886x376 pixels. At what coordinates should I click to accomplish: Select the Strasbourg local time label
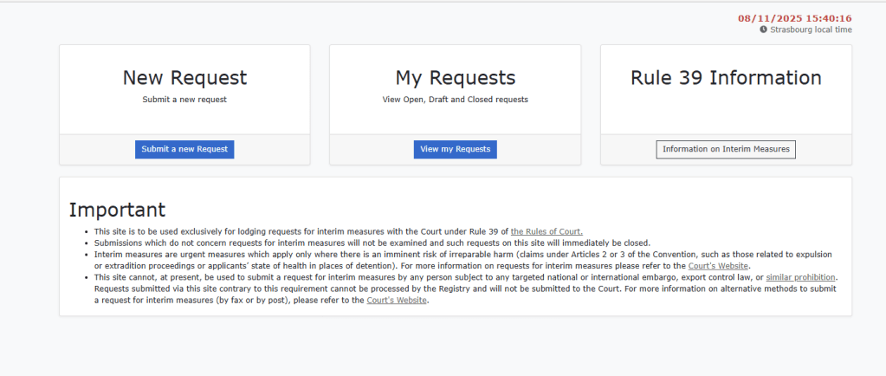point(811,29)
